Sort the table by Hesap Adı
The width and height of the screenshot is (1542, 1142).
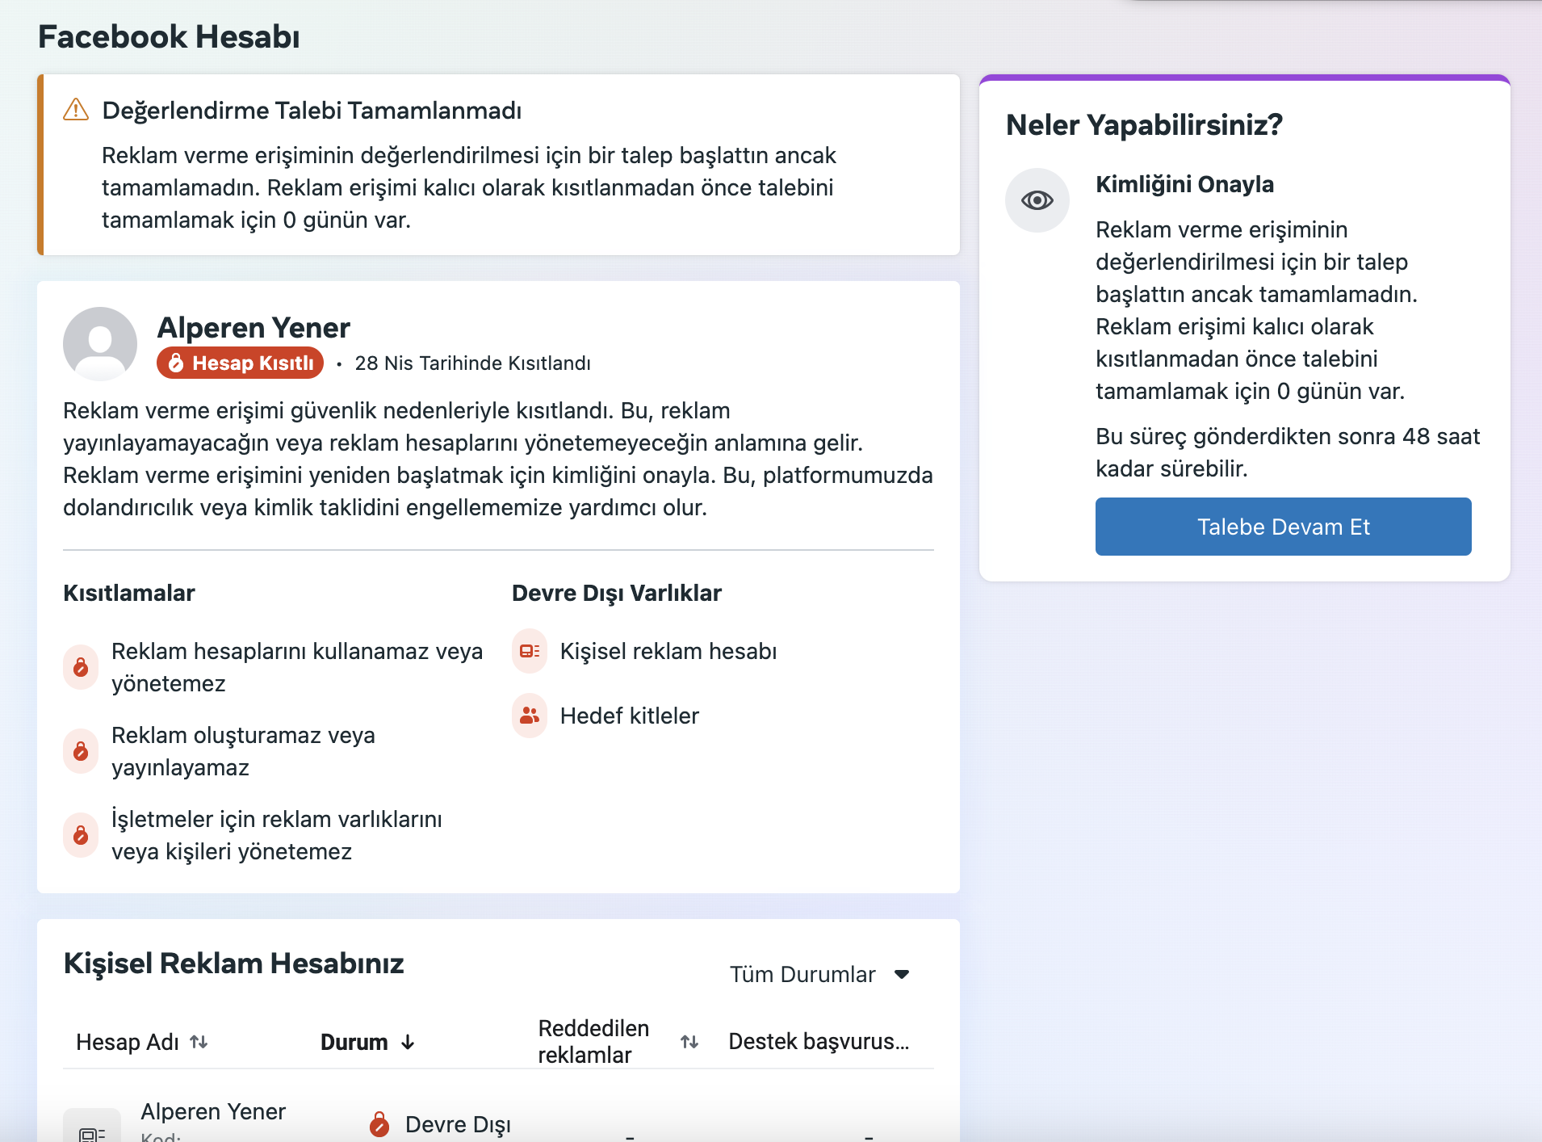199,1042
